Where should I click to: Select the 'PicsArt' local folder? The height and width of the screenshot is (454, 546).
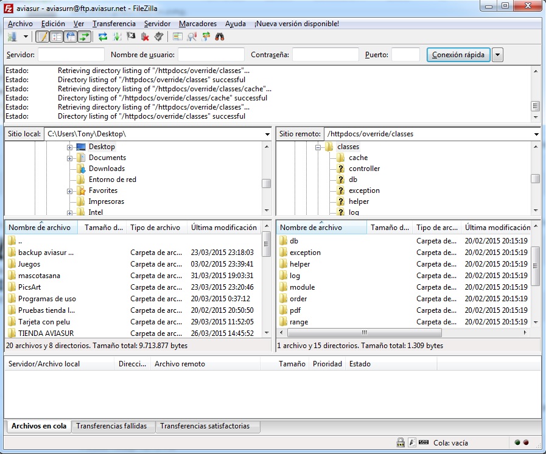(x=133, y=287)
